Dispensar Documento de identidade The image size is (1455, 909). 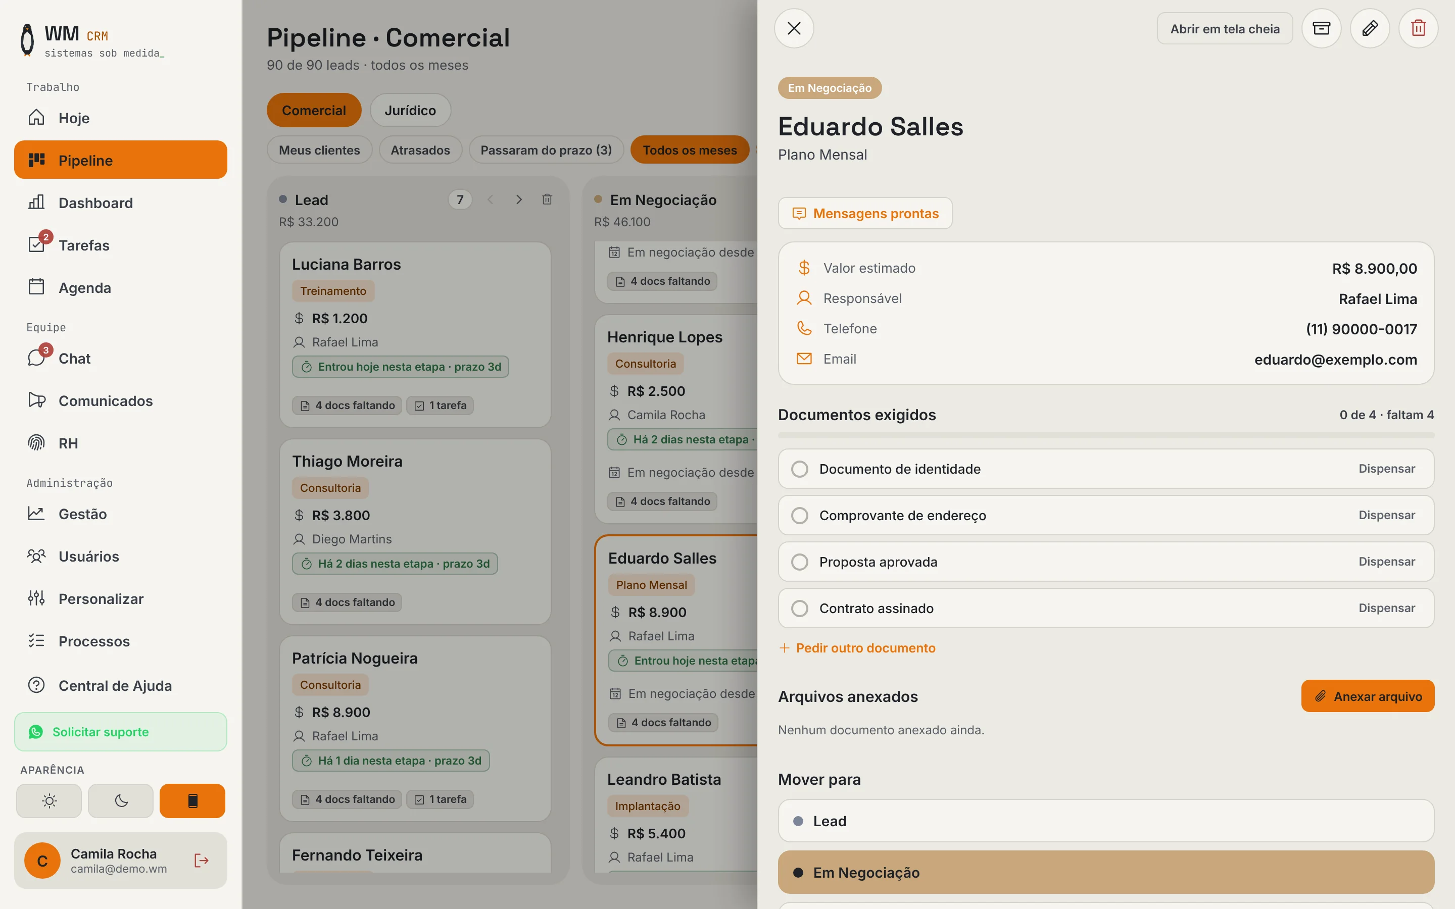tap(1386, 469)
